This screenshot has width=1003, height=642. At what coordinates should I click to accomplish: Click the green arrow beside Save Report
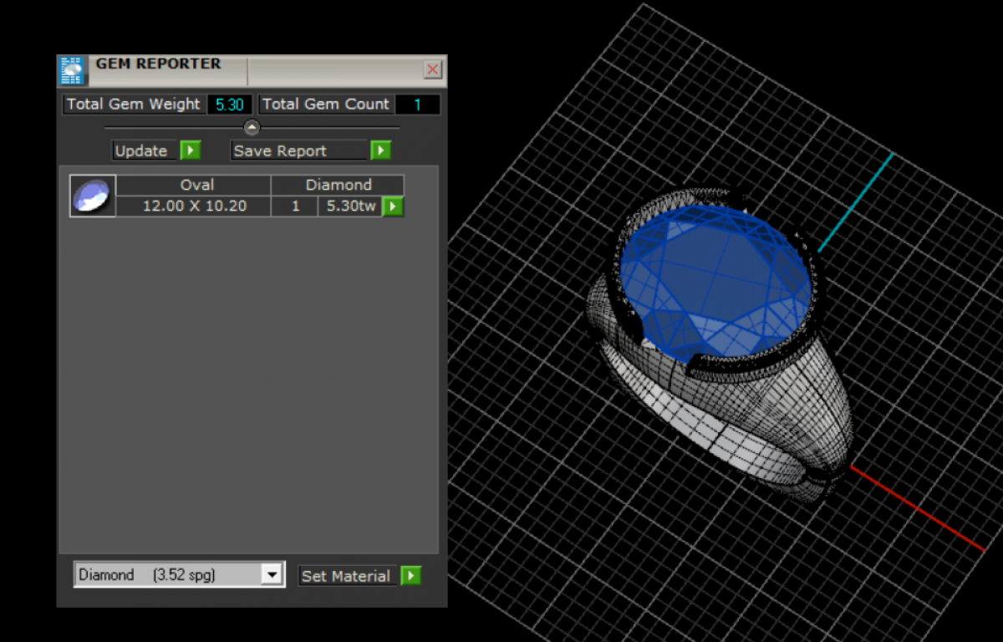pos(381,150)
